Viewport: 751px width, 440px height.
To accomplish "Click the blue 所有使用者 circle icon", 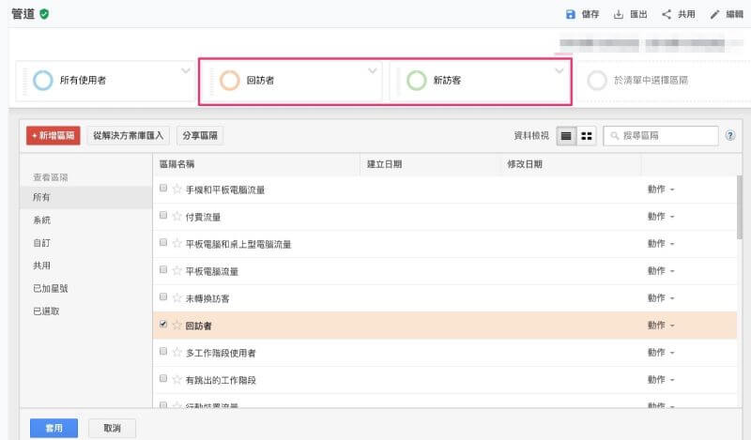I will click(x=42, y=81).
